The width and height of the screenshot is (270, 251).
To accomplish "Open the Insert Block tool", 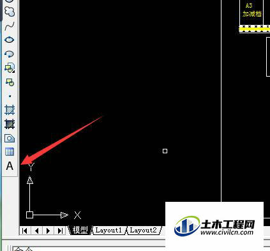I will pos(10,68).
